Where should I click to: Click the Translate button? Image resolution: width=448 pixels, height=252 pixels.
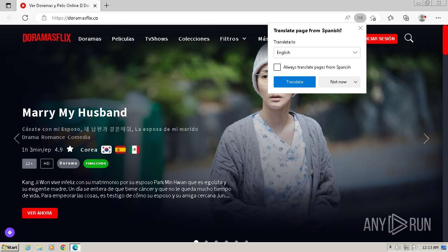[295, 82]
